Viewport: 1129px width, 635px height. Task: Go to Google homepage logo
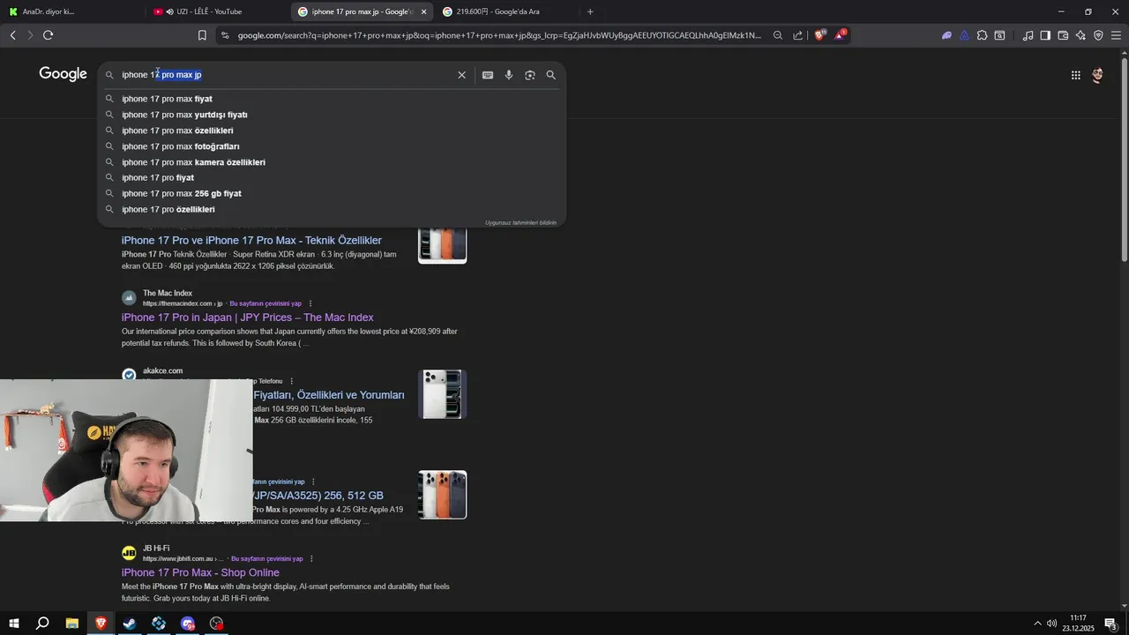63,74
